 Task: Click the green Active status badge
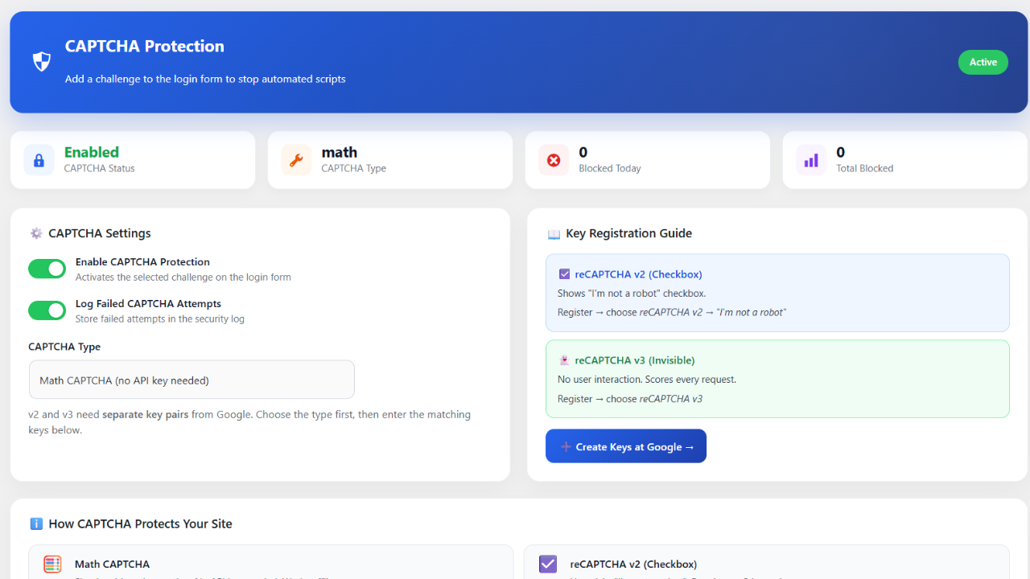point(983,62)
